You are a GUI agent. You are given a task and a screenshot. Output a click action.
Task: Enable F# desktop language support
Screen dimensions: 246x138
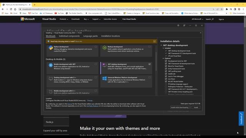tap(166, 84)
